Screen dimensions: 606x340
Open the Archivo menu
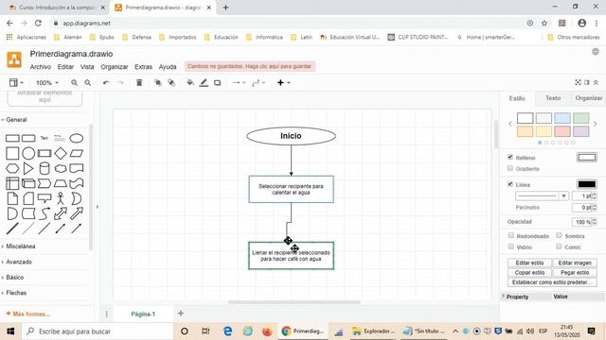point(41,67)
